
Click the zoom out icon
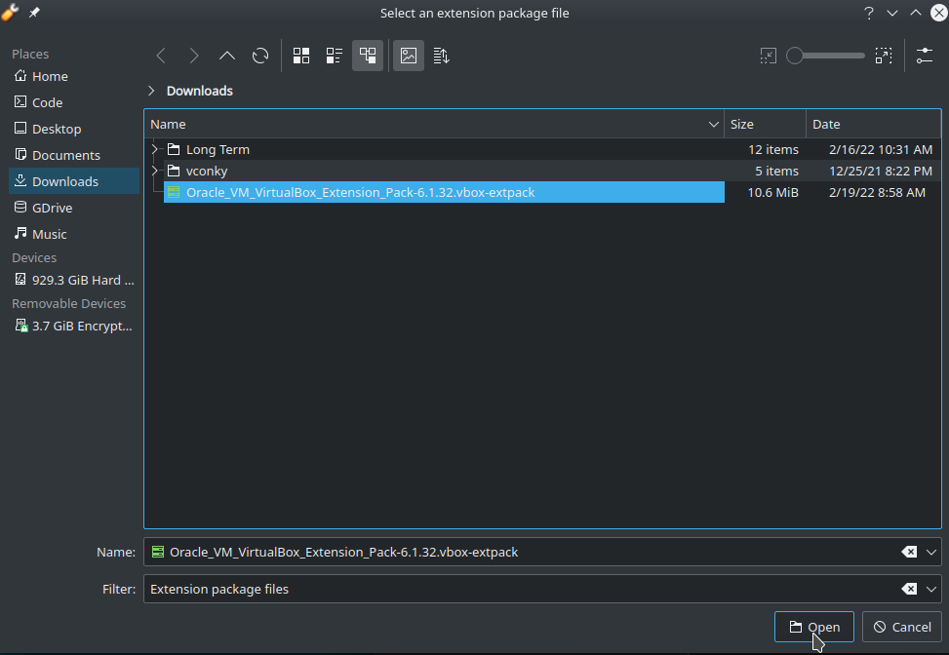pyautogui.click(x=768, y=57)
